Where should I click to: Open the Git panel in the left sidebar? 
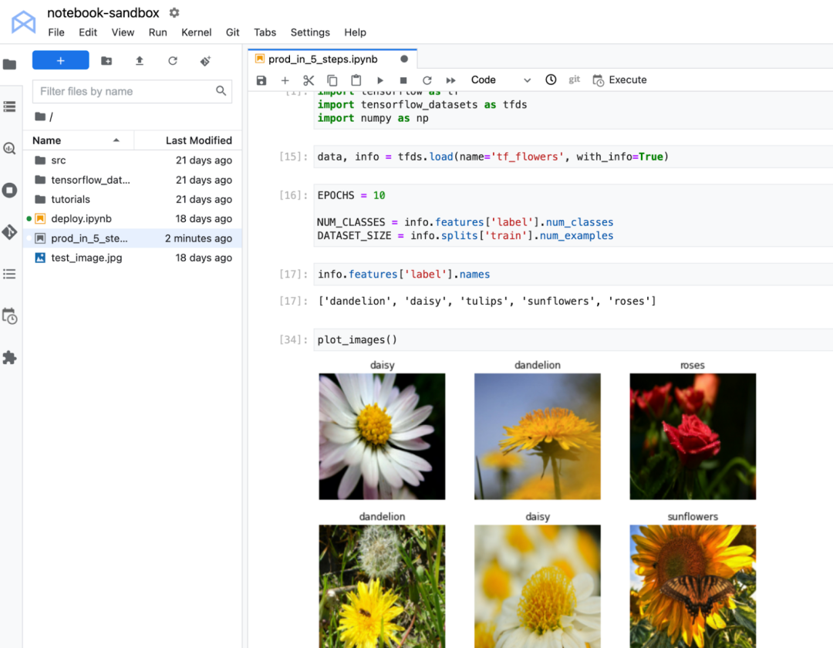[x=9, y=232]
